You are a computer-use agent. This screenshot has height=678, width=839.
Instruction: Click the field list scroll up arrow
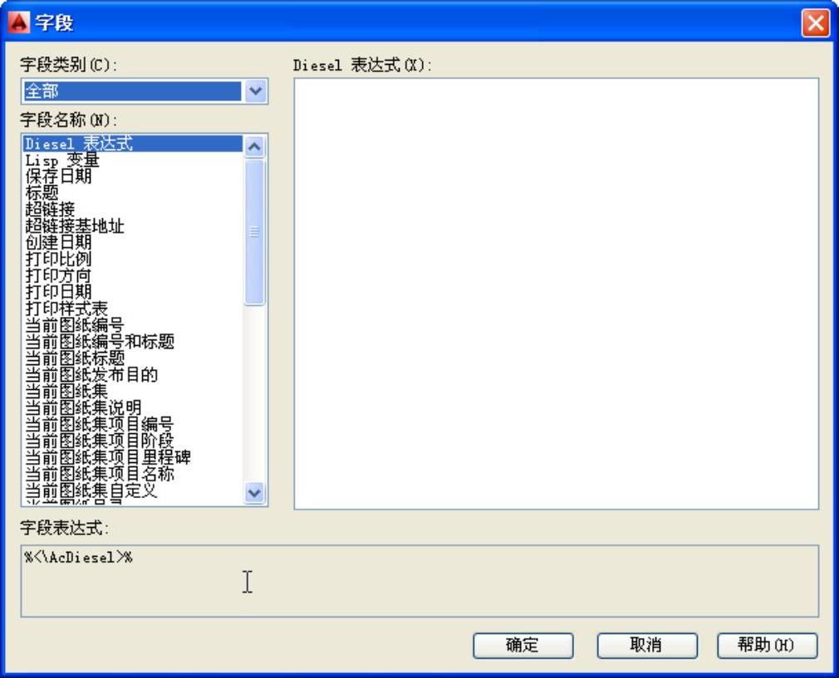(x=255, y=147)
